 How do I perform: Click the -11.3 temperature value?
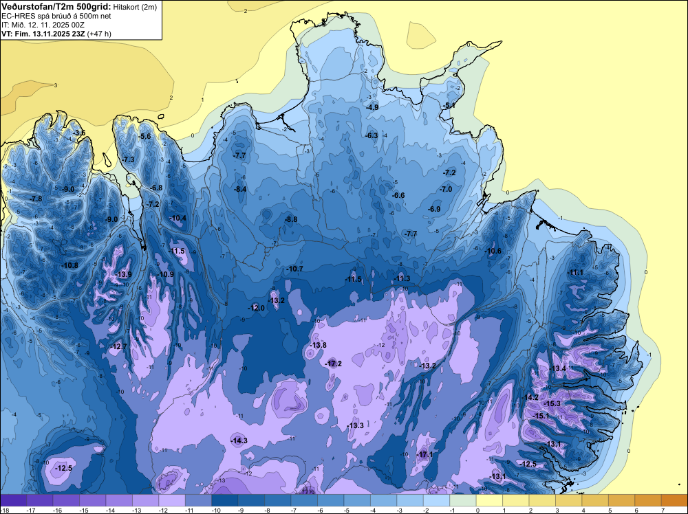click(x=402, y=278)
